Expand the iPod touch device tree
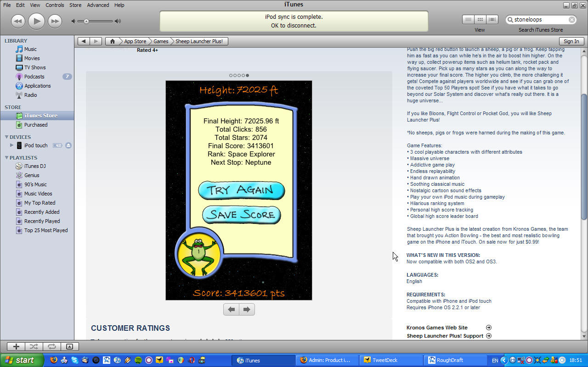 tap(12, 145)
